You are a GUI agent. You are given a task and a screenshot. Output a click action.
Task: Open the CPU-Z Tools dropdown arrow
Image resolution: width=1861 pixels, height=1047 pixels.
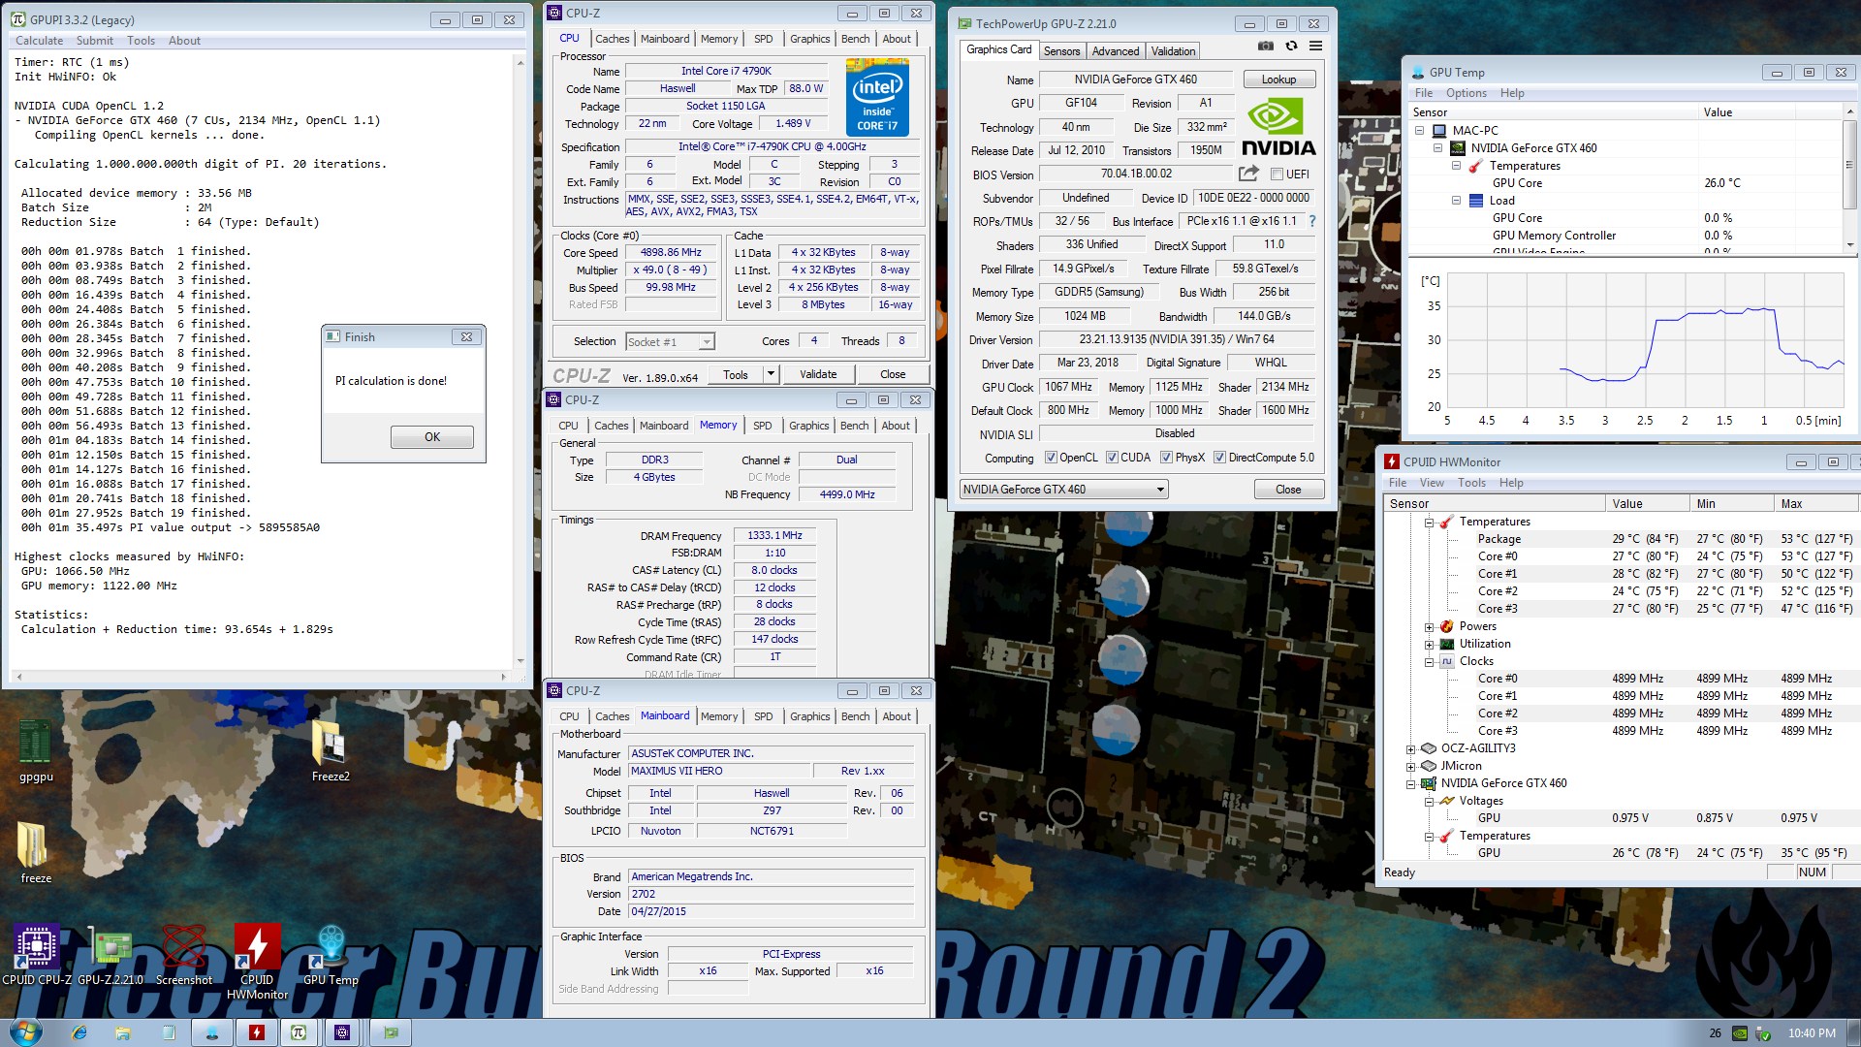tap(771, 374)
